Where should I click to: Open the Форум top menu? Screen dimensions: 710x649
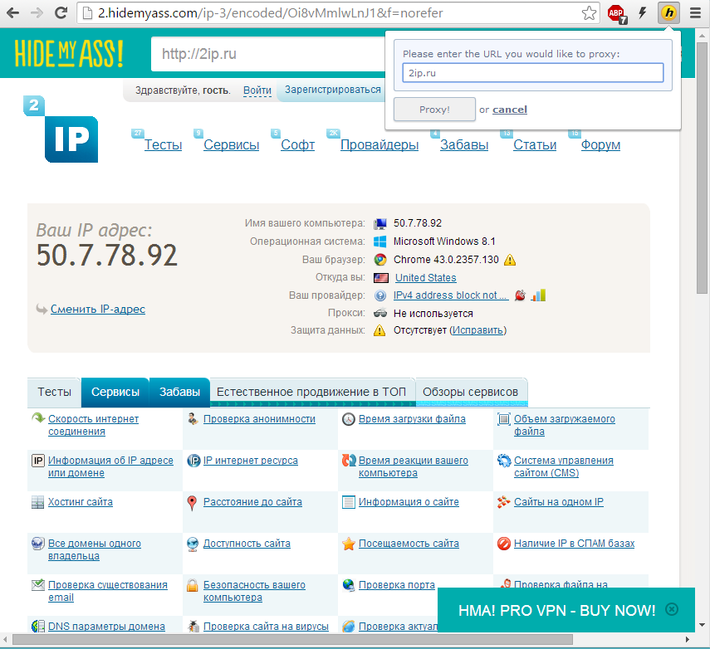[x=600, y=145]
